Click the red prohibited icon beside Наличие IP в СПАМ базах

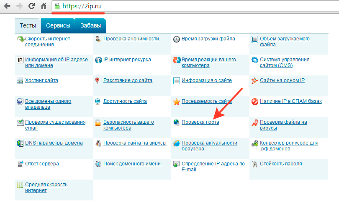coord(254,101)
